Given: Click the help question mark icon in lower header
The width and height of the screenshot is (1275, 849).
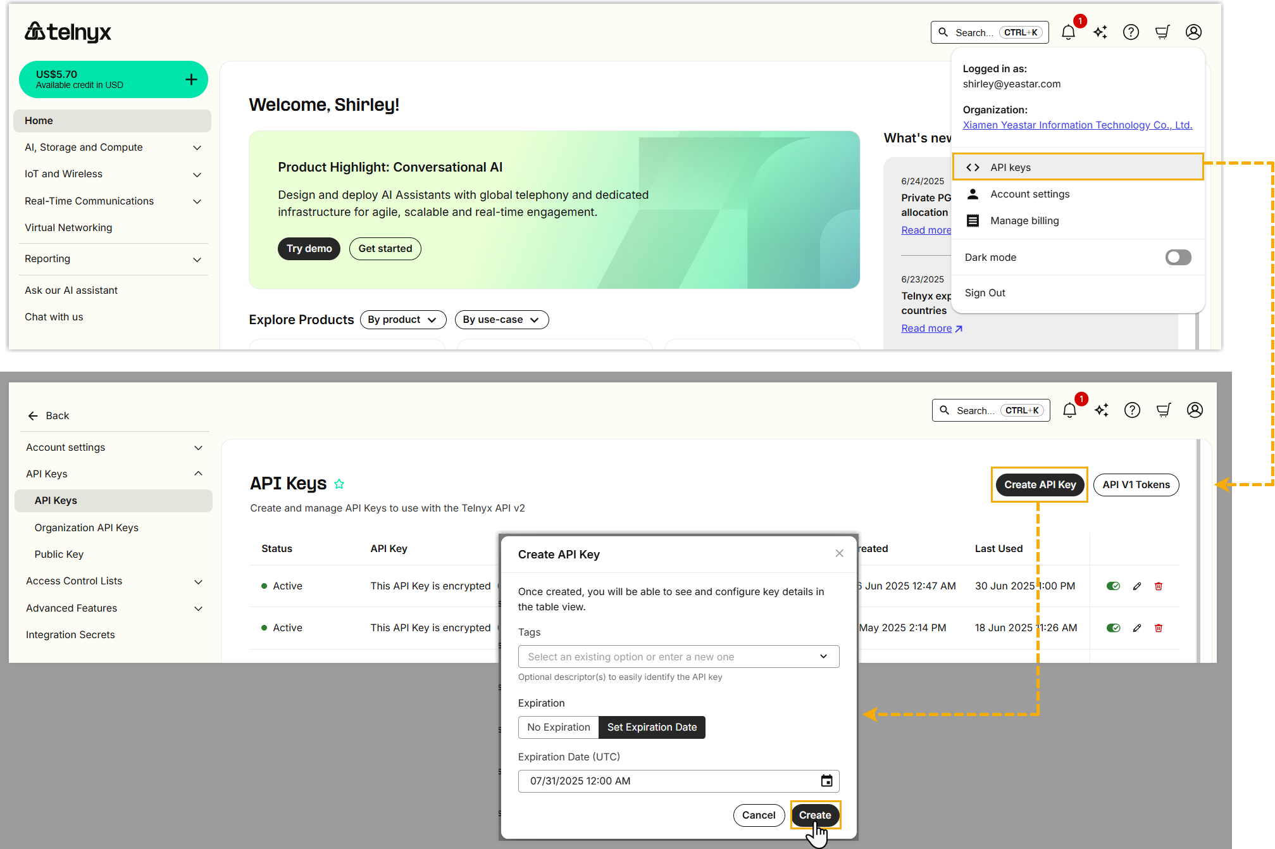Looking at the screenshot, I should pyautogui.click(x=1132, y=410).
